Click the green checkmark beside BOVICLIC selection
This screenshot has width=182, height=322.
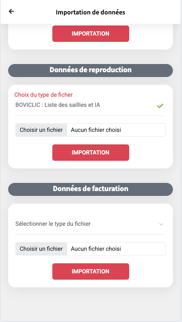tap(160, 106)
